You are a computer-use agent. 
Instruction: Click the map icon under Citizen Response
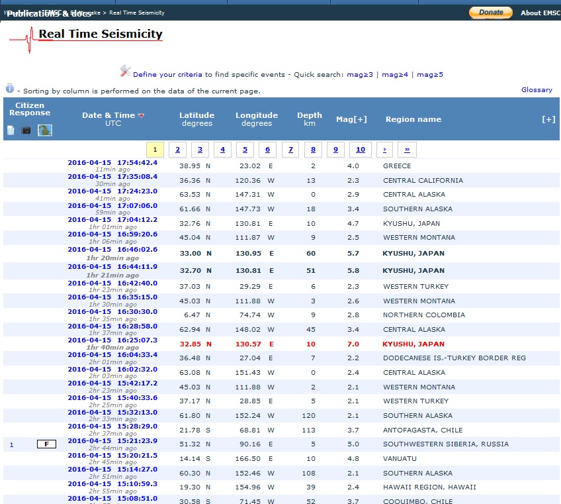pos(45,130)
